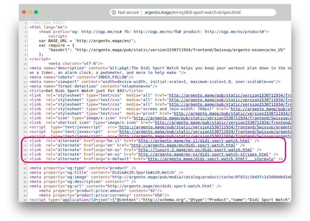The height and width of the screenshot is (221, 310).
Task: Focus the address bar URL argento.mage/en-nz/didi-sport-watch-stripes.html
Action: (193, 12)
